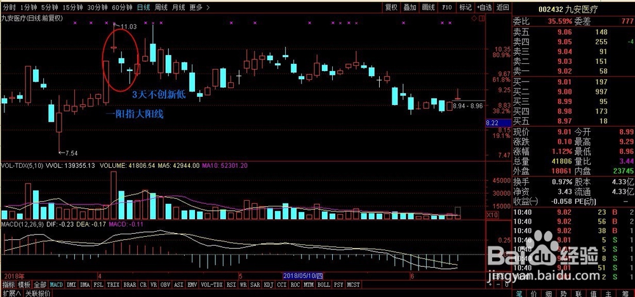Select the MACD indicator
This screenshot has width=635, height=297.
57,285
